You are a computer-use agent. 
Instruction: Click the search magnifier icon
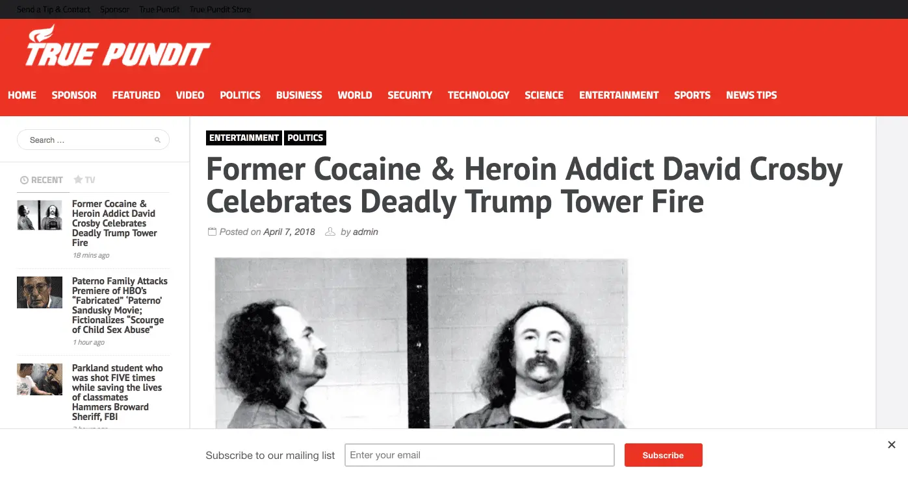click(157, 140)
